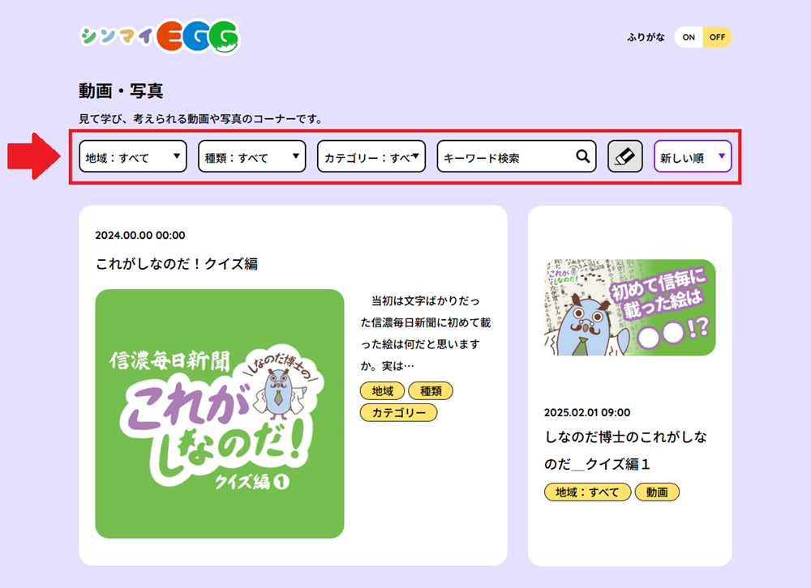811x588 pixels.
Task: Turn furigana ON
Action: (x=689, y=37)
